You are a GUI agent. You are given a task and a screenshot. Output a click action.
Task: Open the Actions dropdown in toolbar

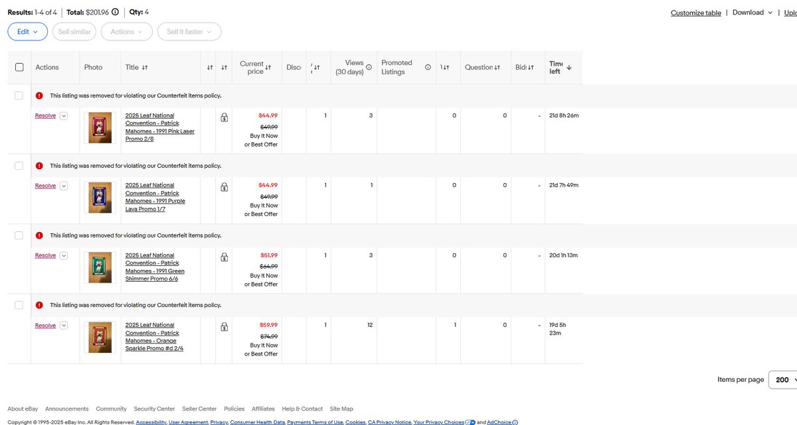pos(127,32)
